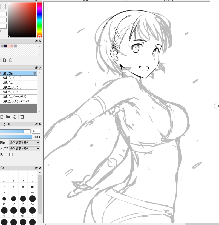Choose the brush size 25 preset
This screenshot has height=225, width=219.
click(23, 200)
